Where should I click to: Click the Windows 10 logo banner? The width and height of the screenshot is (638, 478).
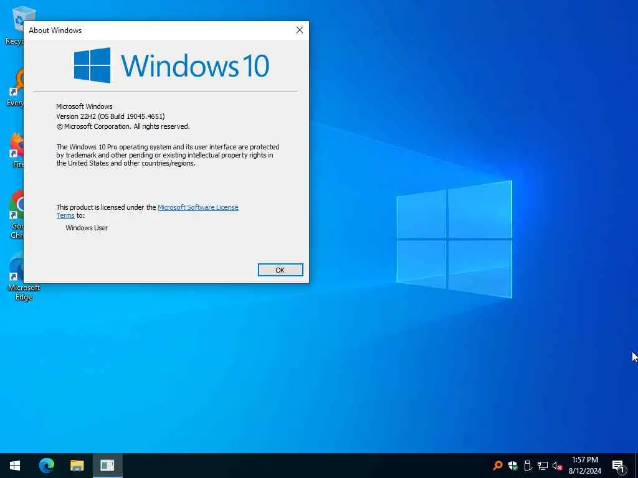(x=171, y=65)
